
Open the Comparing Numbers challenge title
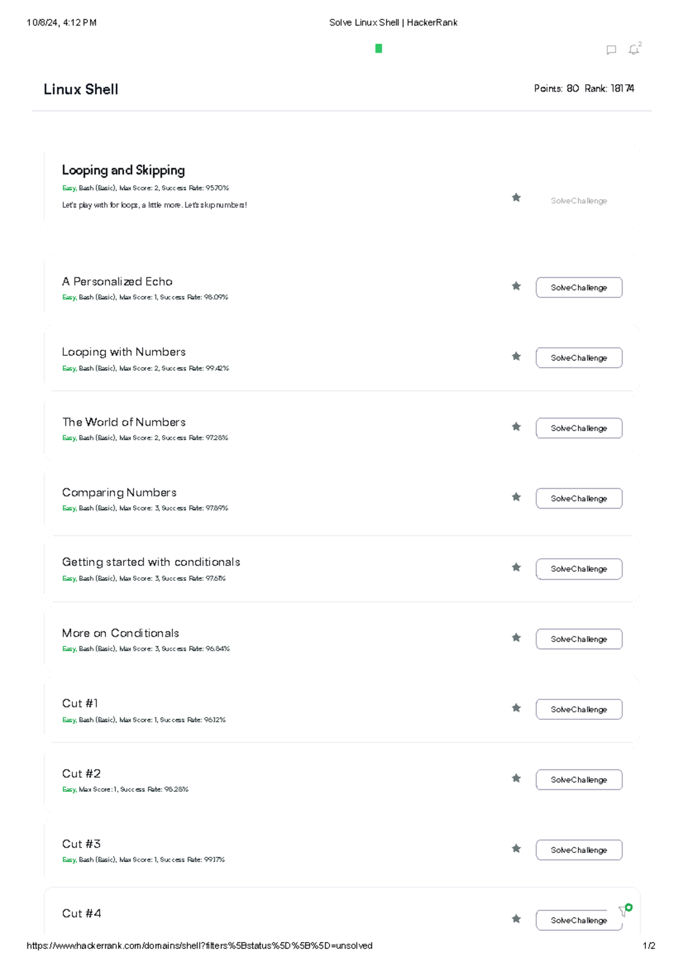pyautogui.click(x=119, y=493)
